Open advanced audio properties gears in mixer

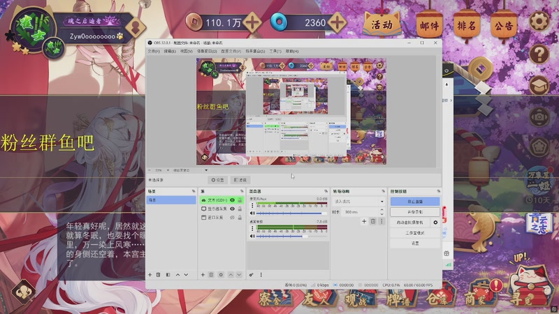pyautogui.click(x=252, y=275)
